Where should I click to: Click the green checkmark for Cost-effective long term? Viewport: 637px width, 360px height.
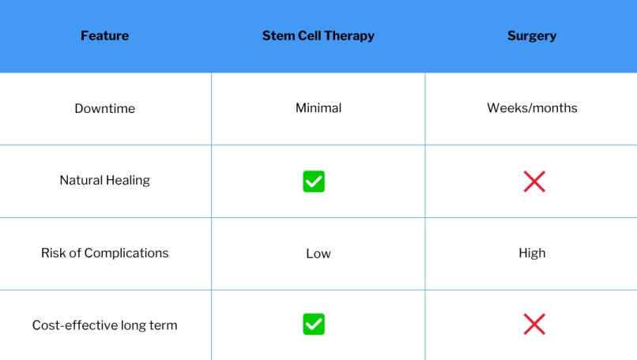click(314, 324)
